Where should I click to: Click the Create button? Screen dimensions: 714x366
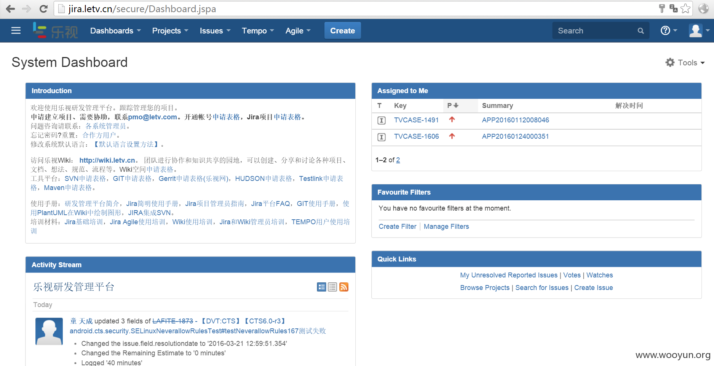tap(342, 31)
